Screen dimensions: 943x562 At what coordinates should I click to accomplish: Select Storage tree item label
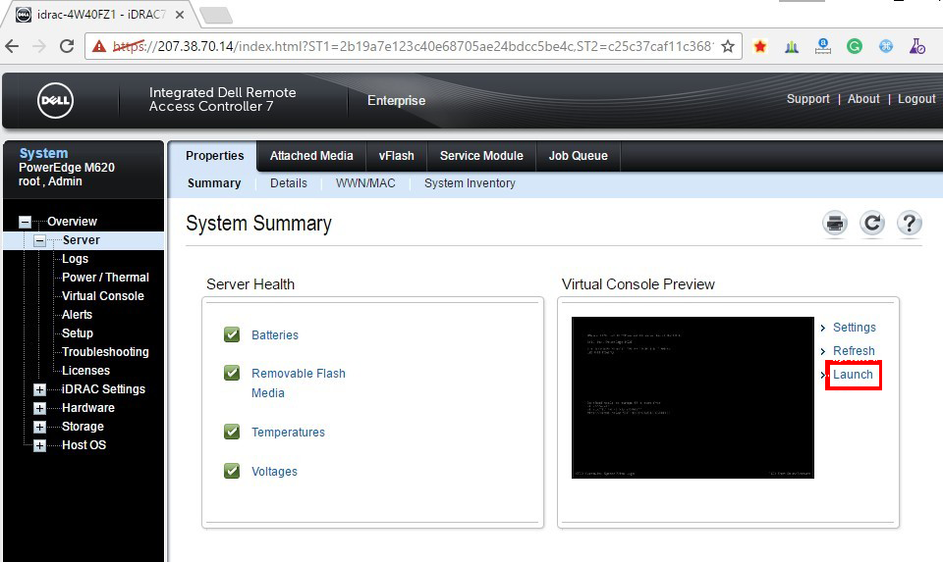coord(83,427)
